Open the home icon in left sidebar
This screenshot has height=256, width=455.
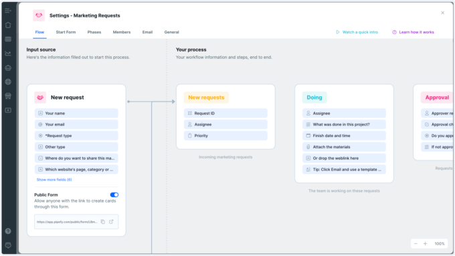pos(8,25)
